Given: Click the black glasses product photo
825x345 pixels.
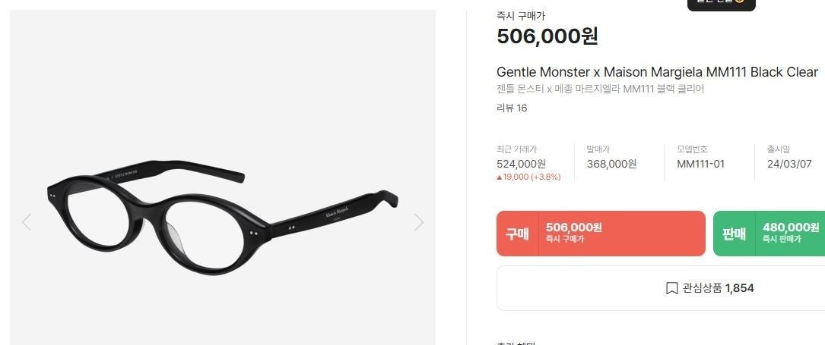Looking at the screenshot, I should click(223, 217).
